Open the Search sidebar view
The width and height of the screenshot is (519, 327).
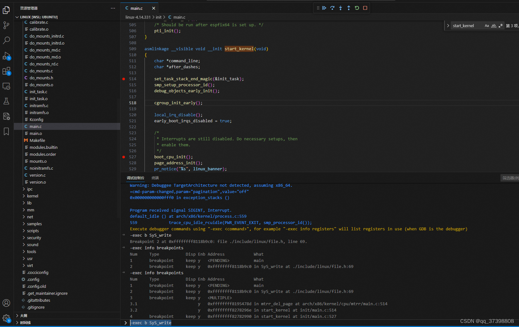click(x=6, y=40)
